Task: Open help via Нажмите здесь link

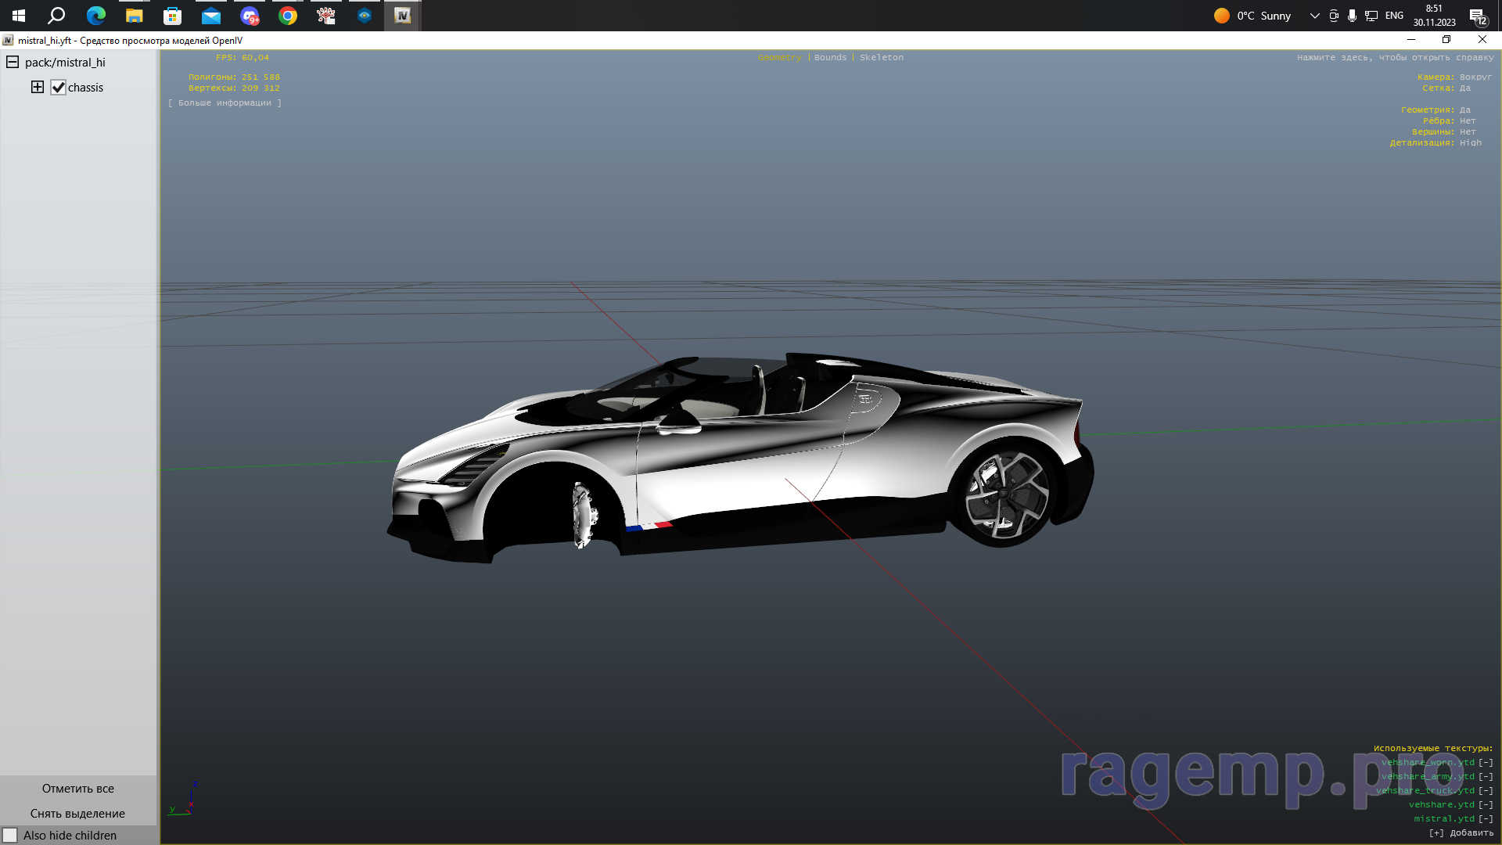Action: [1395, 58]
